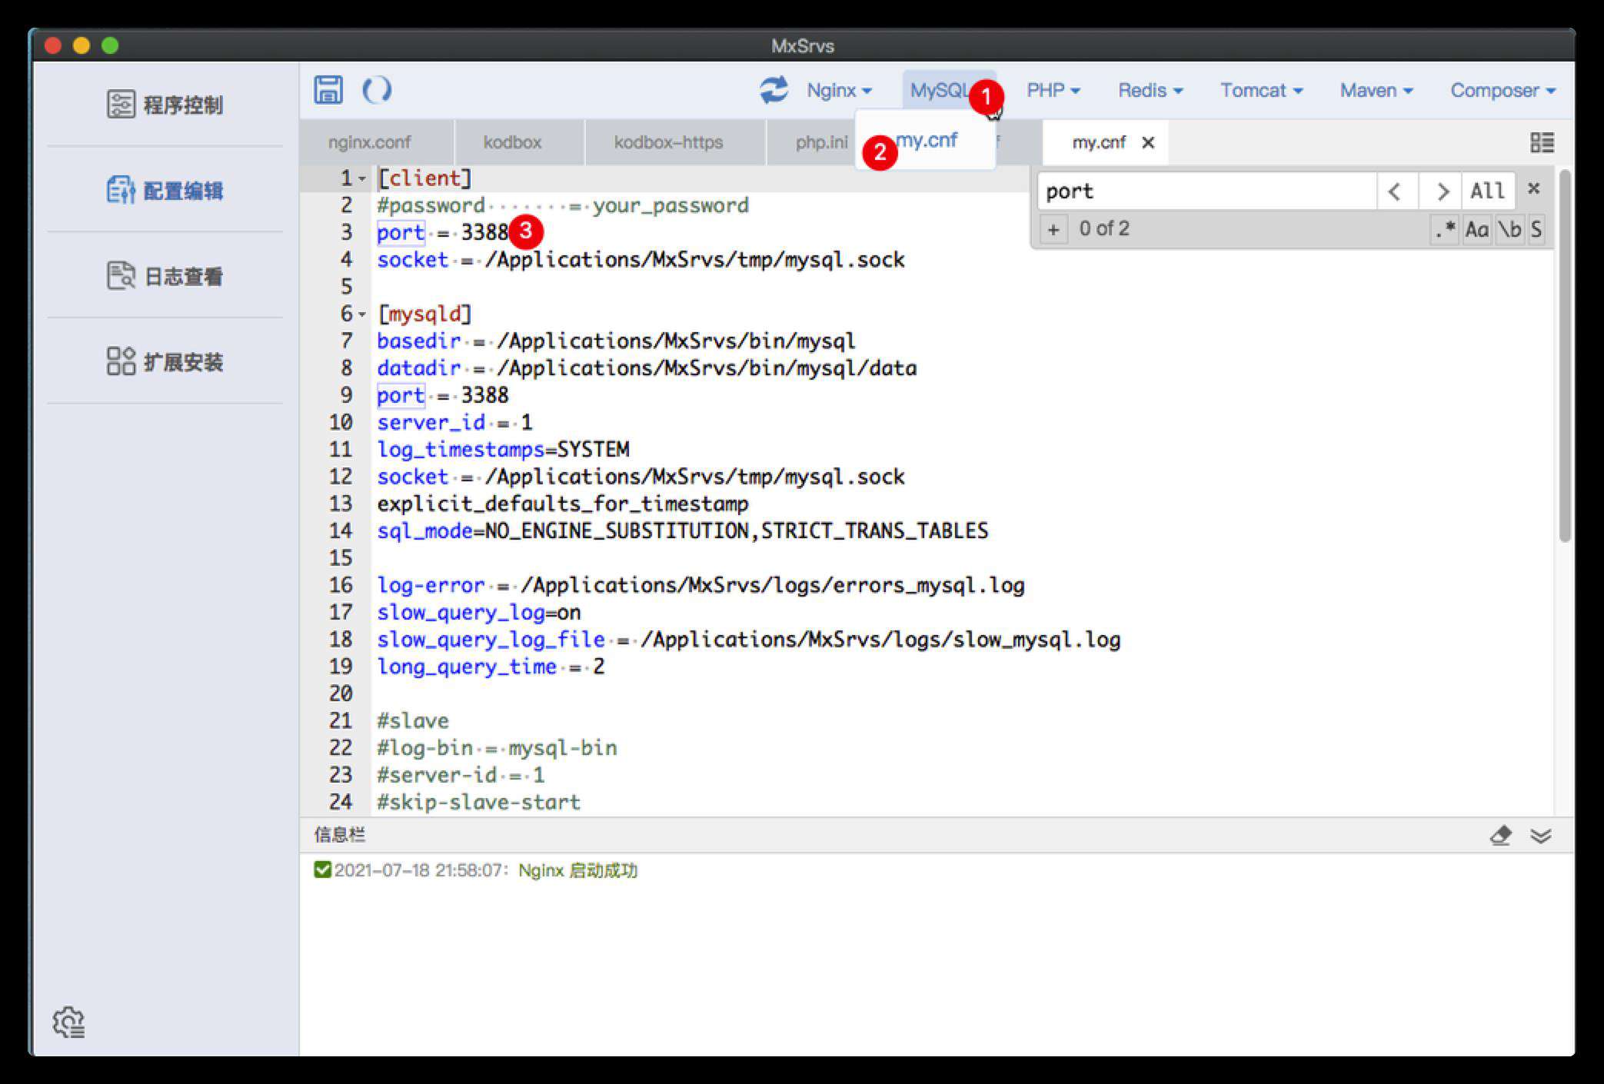Viewport: 1604px width, 1084px height.
Task: Open the log viewer sidebar item
Action: 165,275
